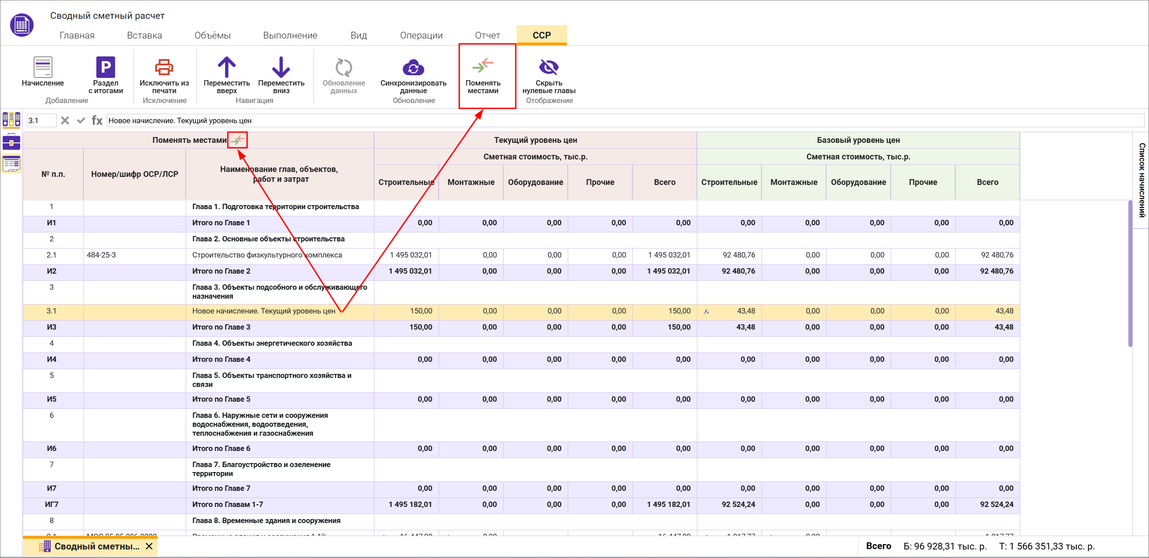Open the binders icon in left sidebar
Screen dimensions: 1149x558
coord(11,120)
